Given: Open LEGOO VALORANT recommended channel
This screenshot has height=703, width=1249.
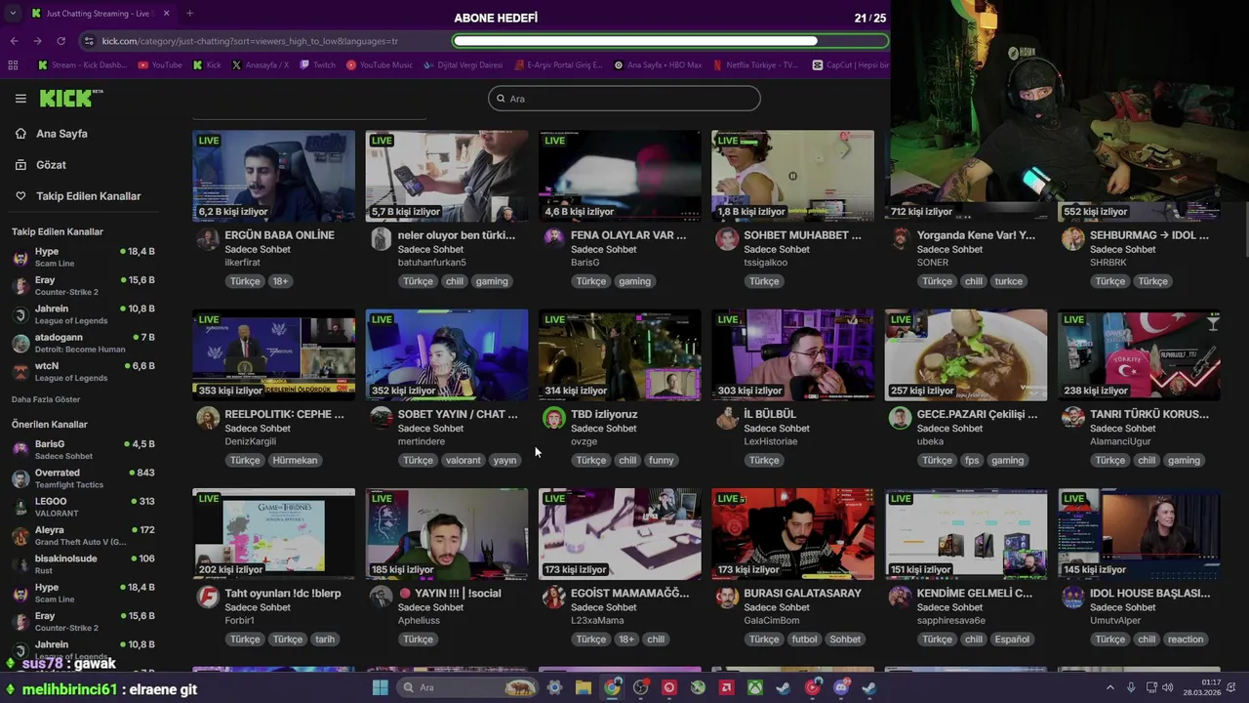Looking at the screenshot, I should click(82, 507).
